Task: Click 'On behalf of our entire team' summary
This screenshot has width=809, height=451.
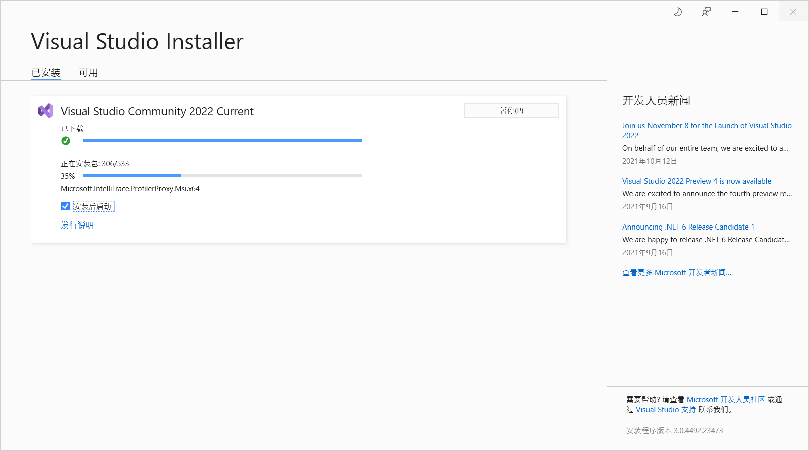Action: pos(706,148)
